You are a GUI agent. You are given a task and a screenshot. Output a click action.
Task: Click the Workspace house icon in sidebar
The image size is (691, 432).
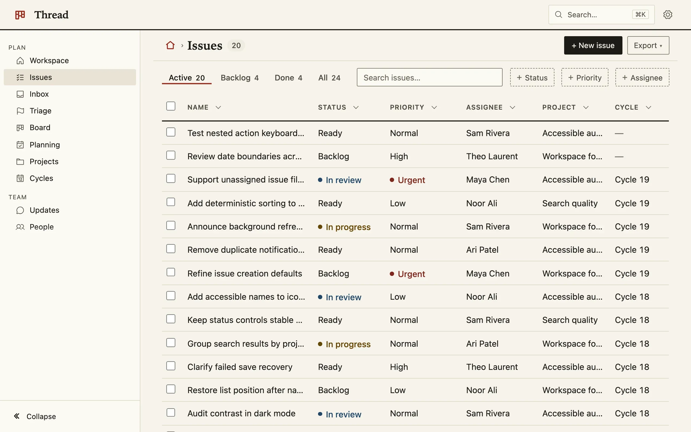[x=20, y=60]
